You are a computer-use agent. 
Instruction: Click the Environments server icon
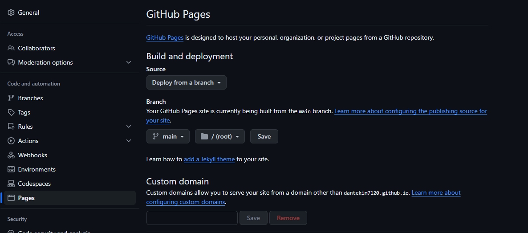coord(11,169)
